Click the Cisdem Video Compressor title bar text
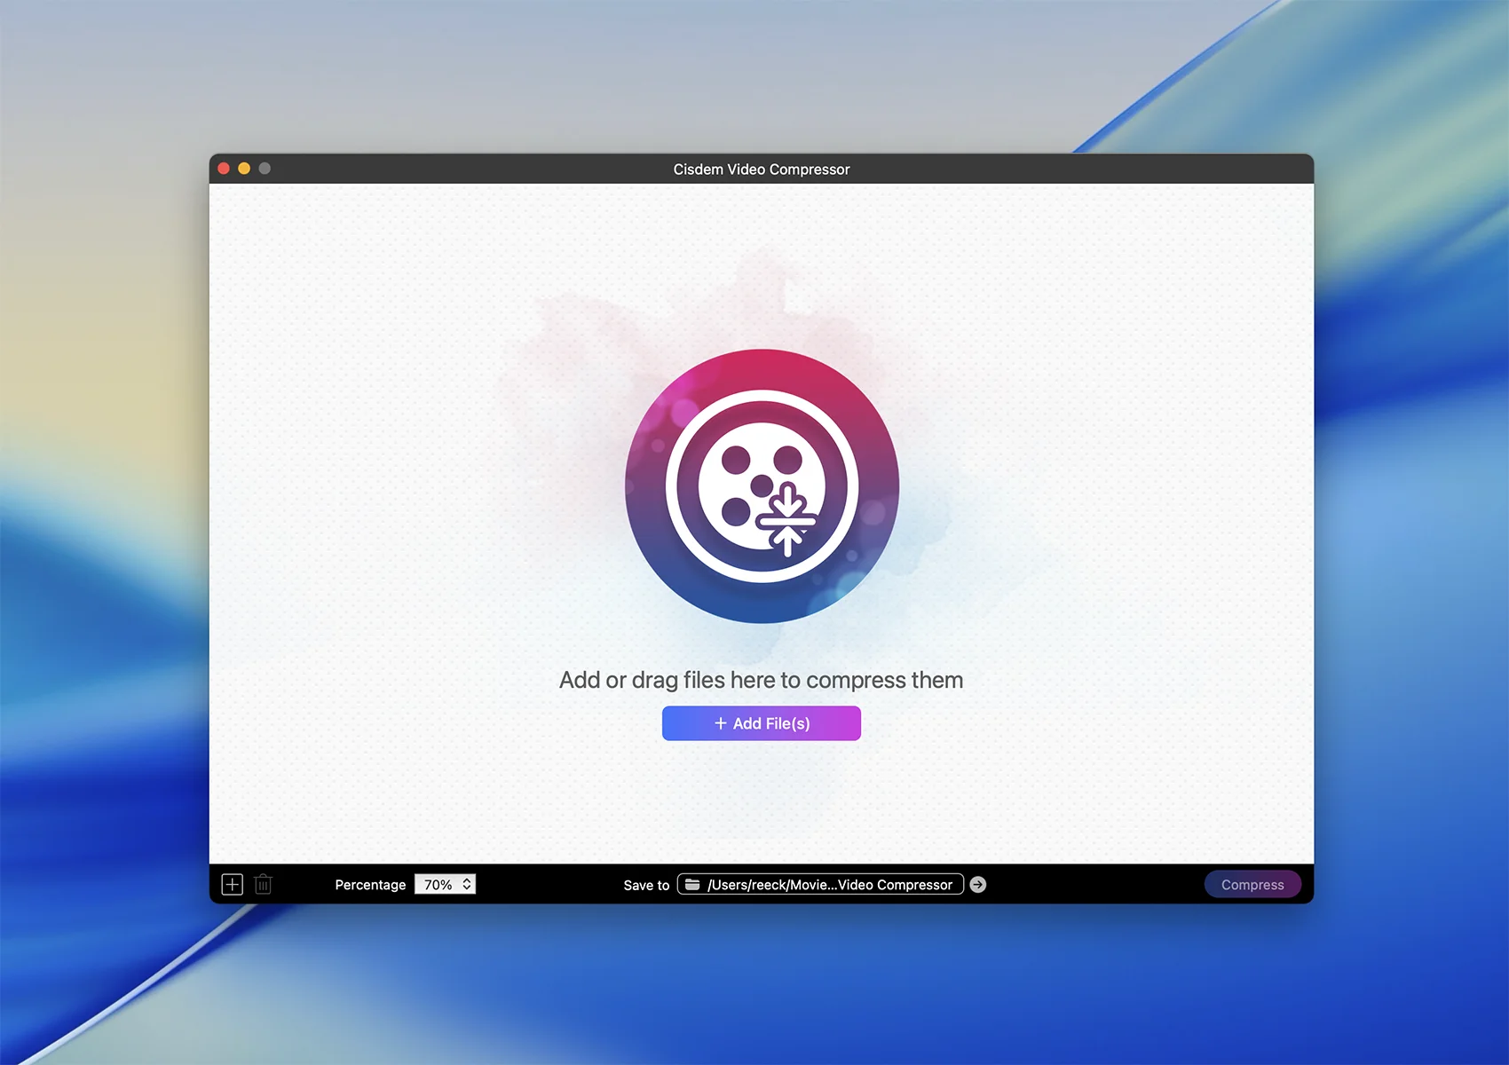The height and width of the screenshot is (1065, 1509). click(761, 170)
